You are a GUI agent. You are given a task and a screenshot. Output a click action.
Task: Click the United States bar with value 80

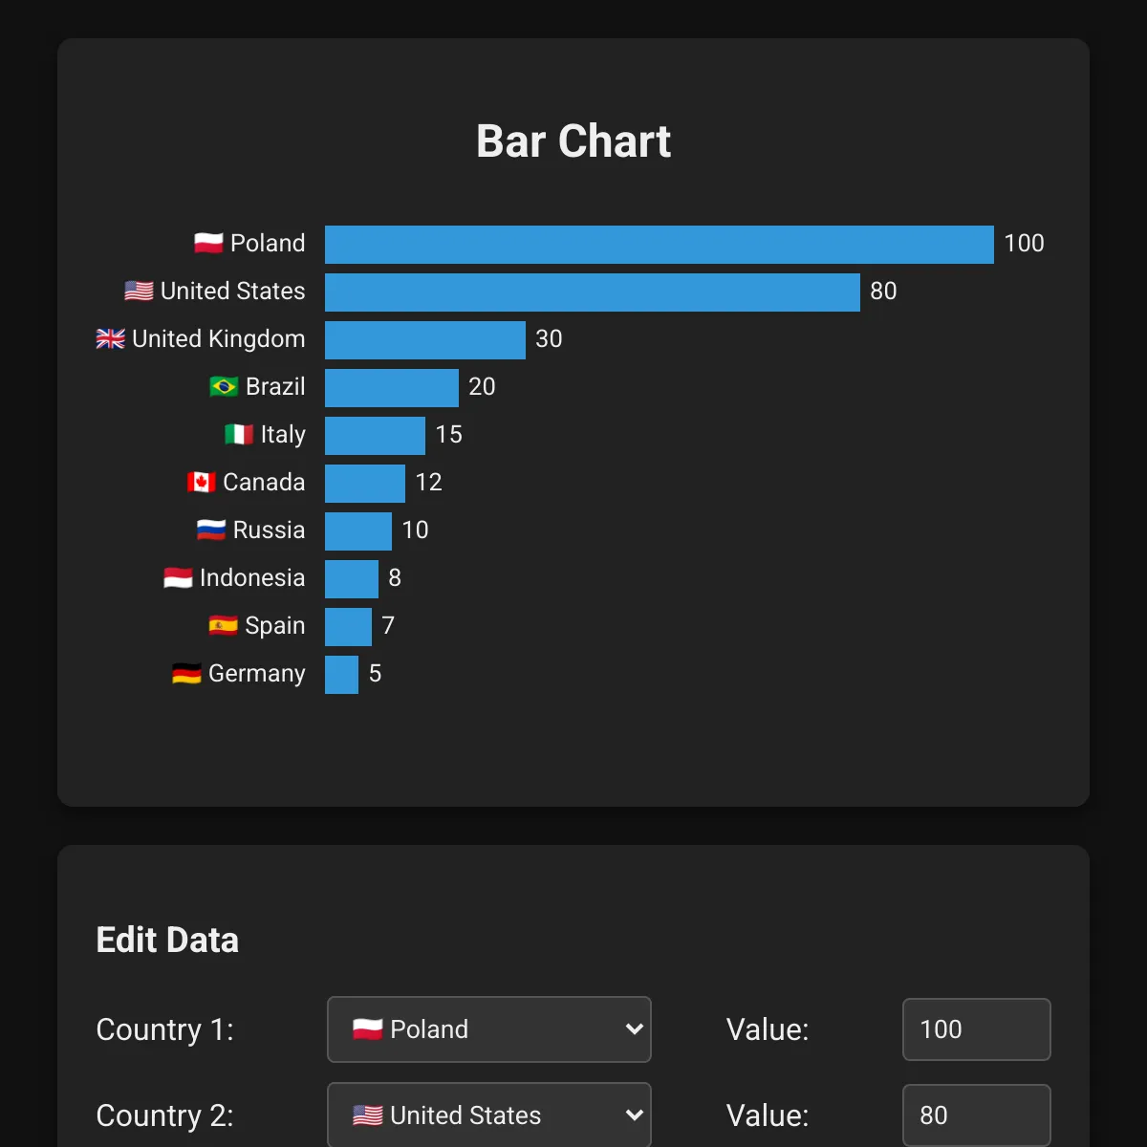click(x=593, y=292)
